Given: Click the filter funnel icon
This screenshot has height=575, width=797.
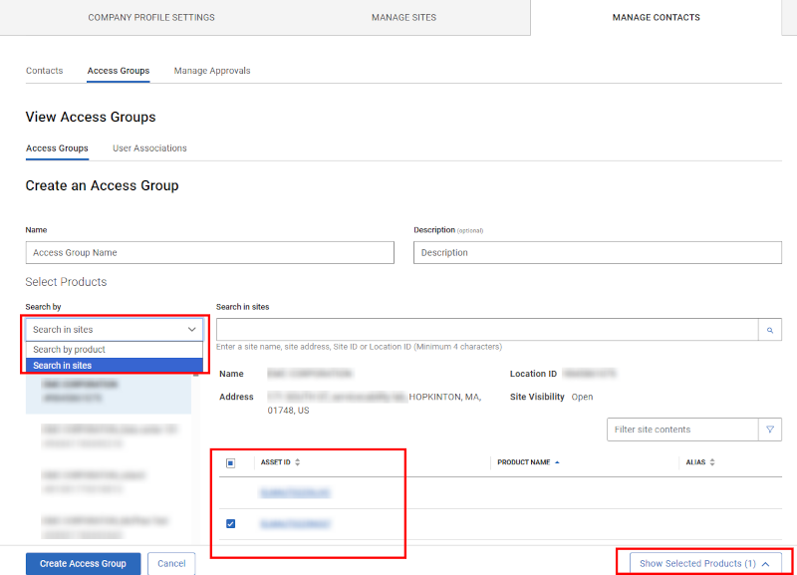Looking at the screenshot, I should [x=769, y=430].
